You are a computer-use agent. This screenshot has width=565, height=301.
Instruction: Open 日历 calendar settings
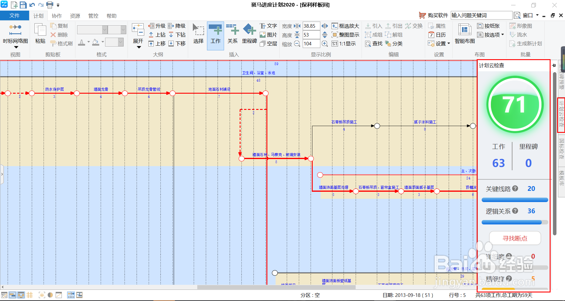tap(437, 35)
